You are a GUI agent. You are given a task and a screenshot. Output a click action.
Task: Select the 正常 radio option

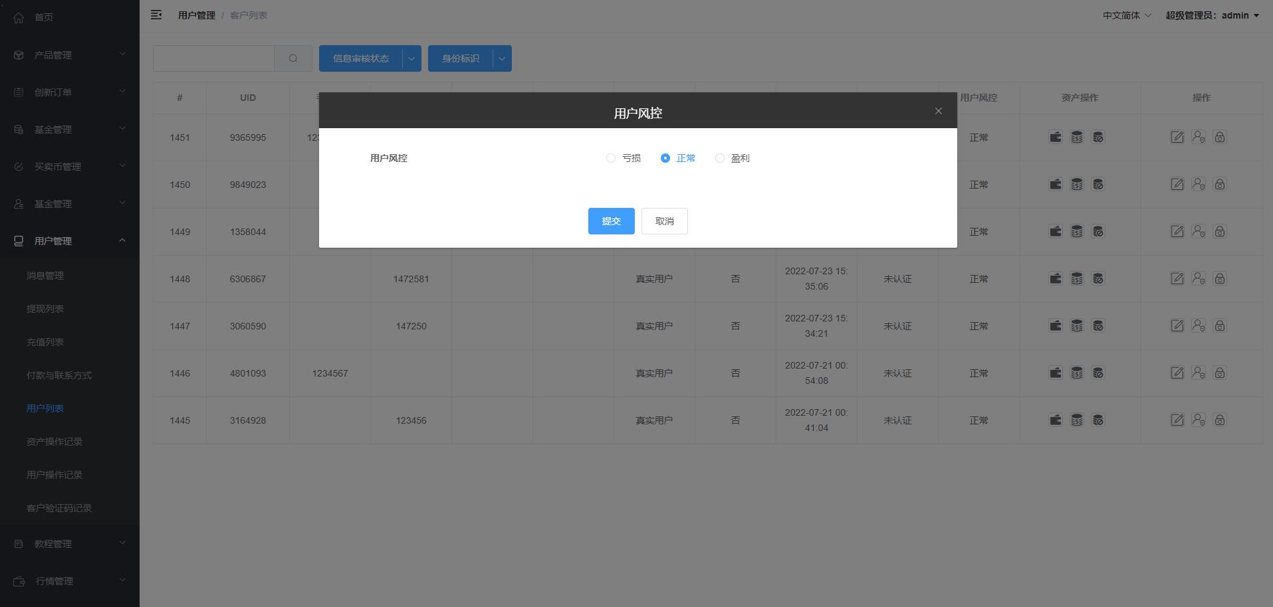coord(665,158)
